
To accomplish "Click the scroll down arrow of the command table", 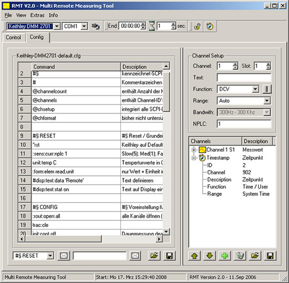I will pos(166,232).
